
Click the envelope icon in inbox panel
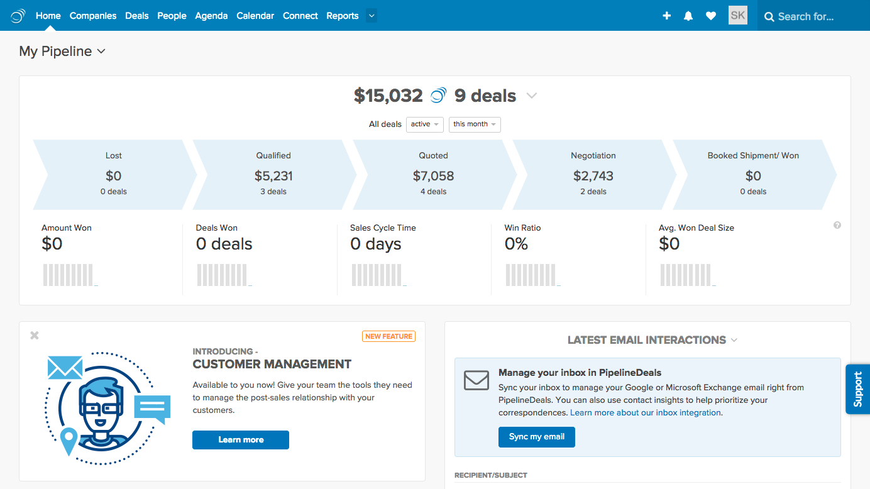pos(476,380)
